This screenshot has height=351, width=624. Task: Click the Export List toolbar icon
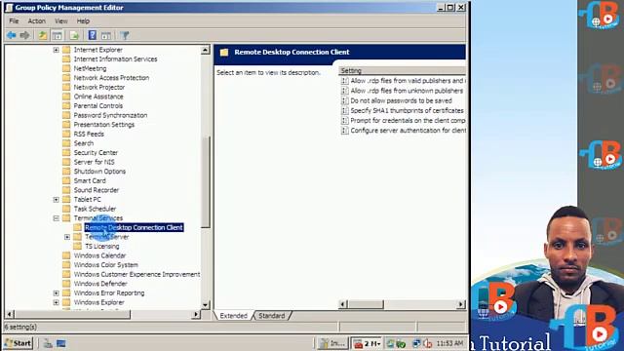(74, 35)
